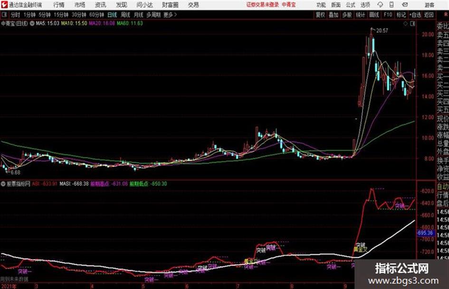Click the 游客 user account label
The width and height of the screenshot is (449, 289).
pos(429,5)
